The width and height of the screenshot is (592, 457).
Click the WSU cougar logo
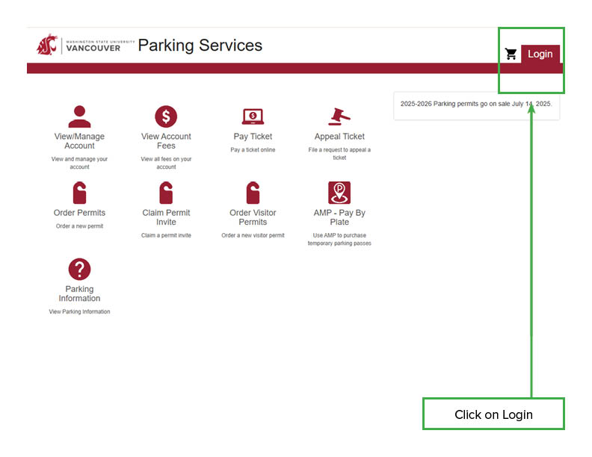click(x=47, y=45)
